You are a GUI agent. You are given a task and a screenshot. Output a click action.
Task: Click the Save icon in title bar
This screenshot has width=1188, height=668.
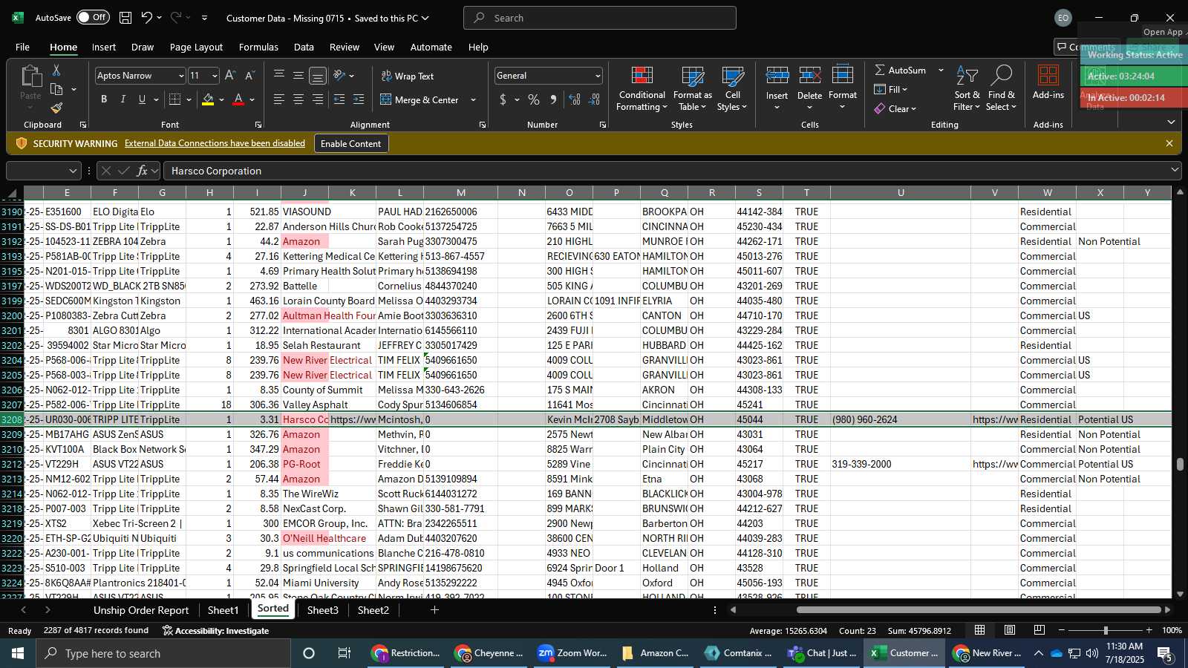125,18
